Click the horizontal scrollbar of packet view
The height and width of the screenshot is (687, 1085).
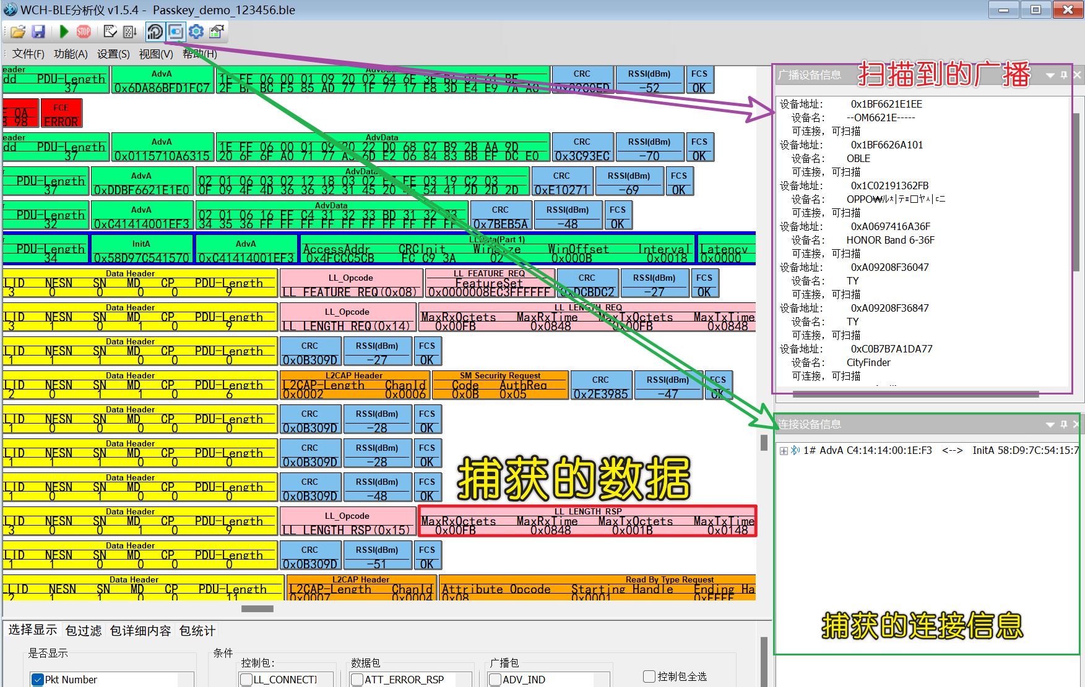pos(257,608)
